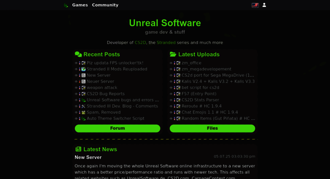Click the CS2D icon beside 'Chat Emojis 1.1'
The width and height of the screenshot is (330, 179).
[178, 112]
